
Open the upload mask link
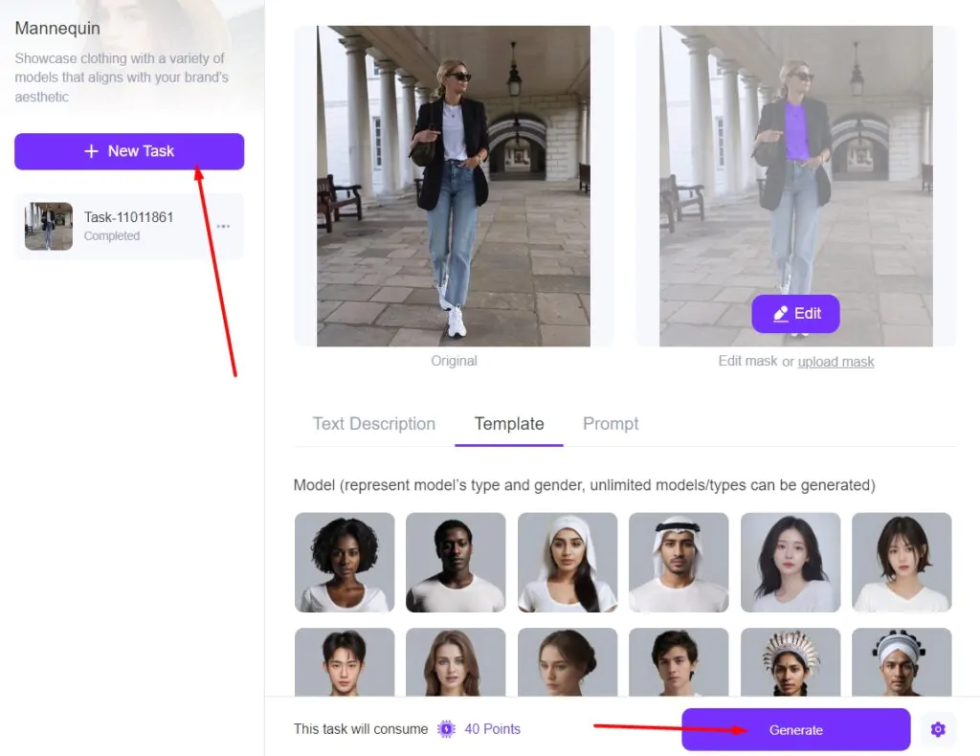click(x=835, y=362)
